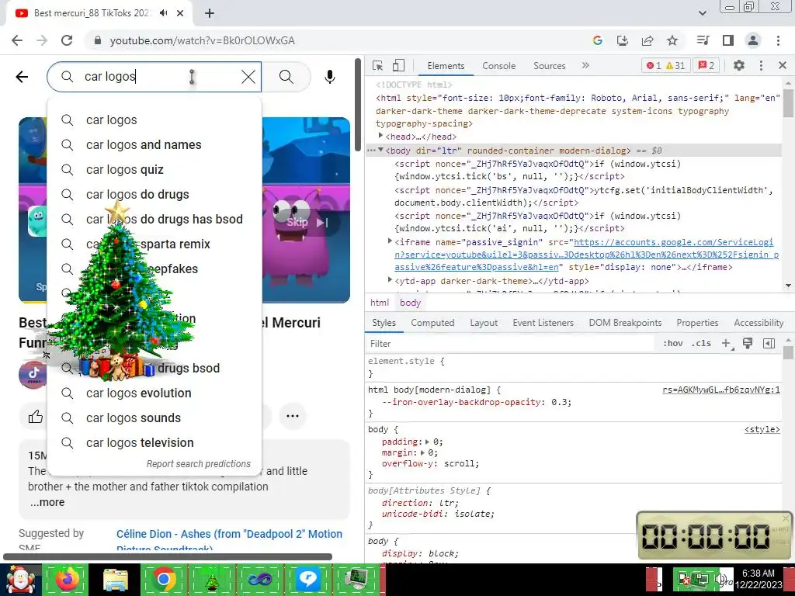Toggle rendering emulation paintbrush icon
The image size is (795, 596).
pyautogui.click(x=748, y=344)
